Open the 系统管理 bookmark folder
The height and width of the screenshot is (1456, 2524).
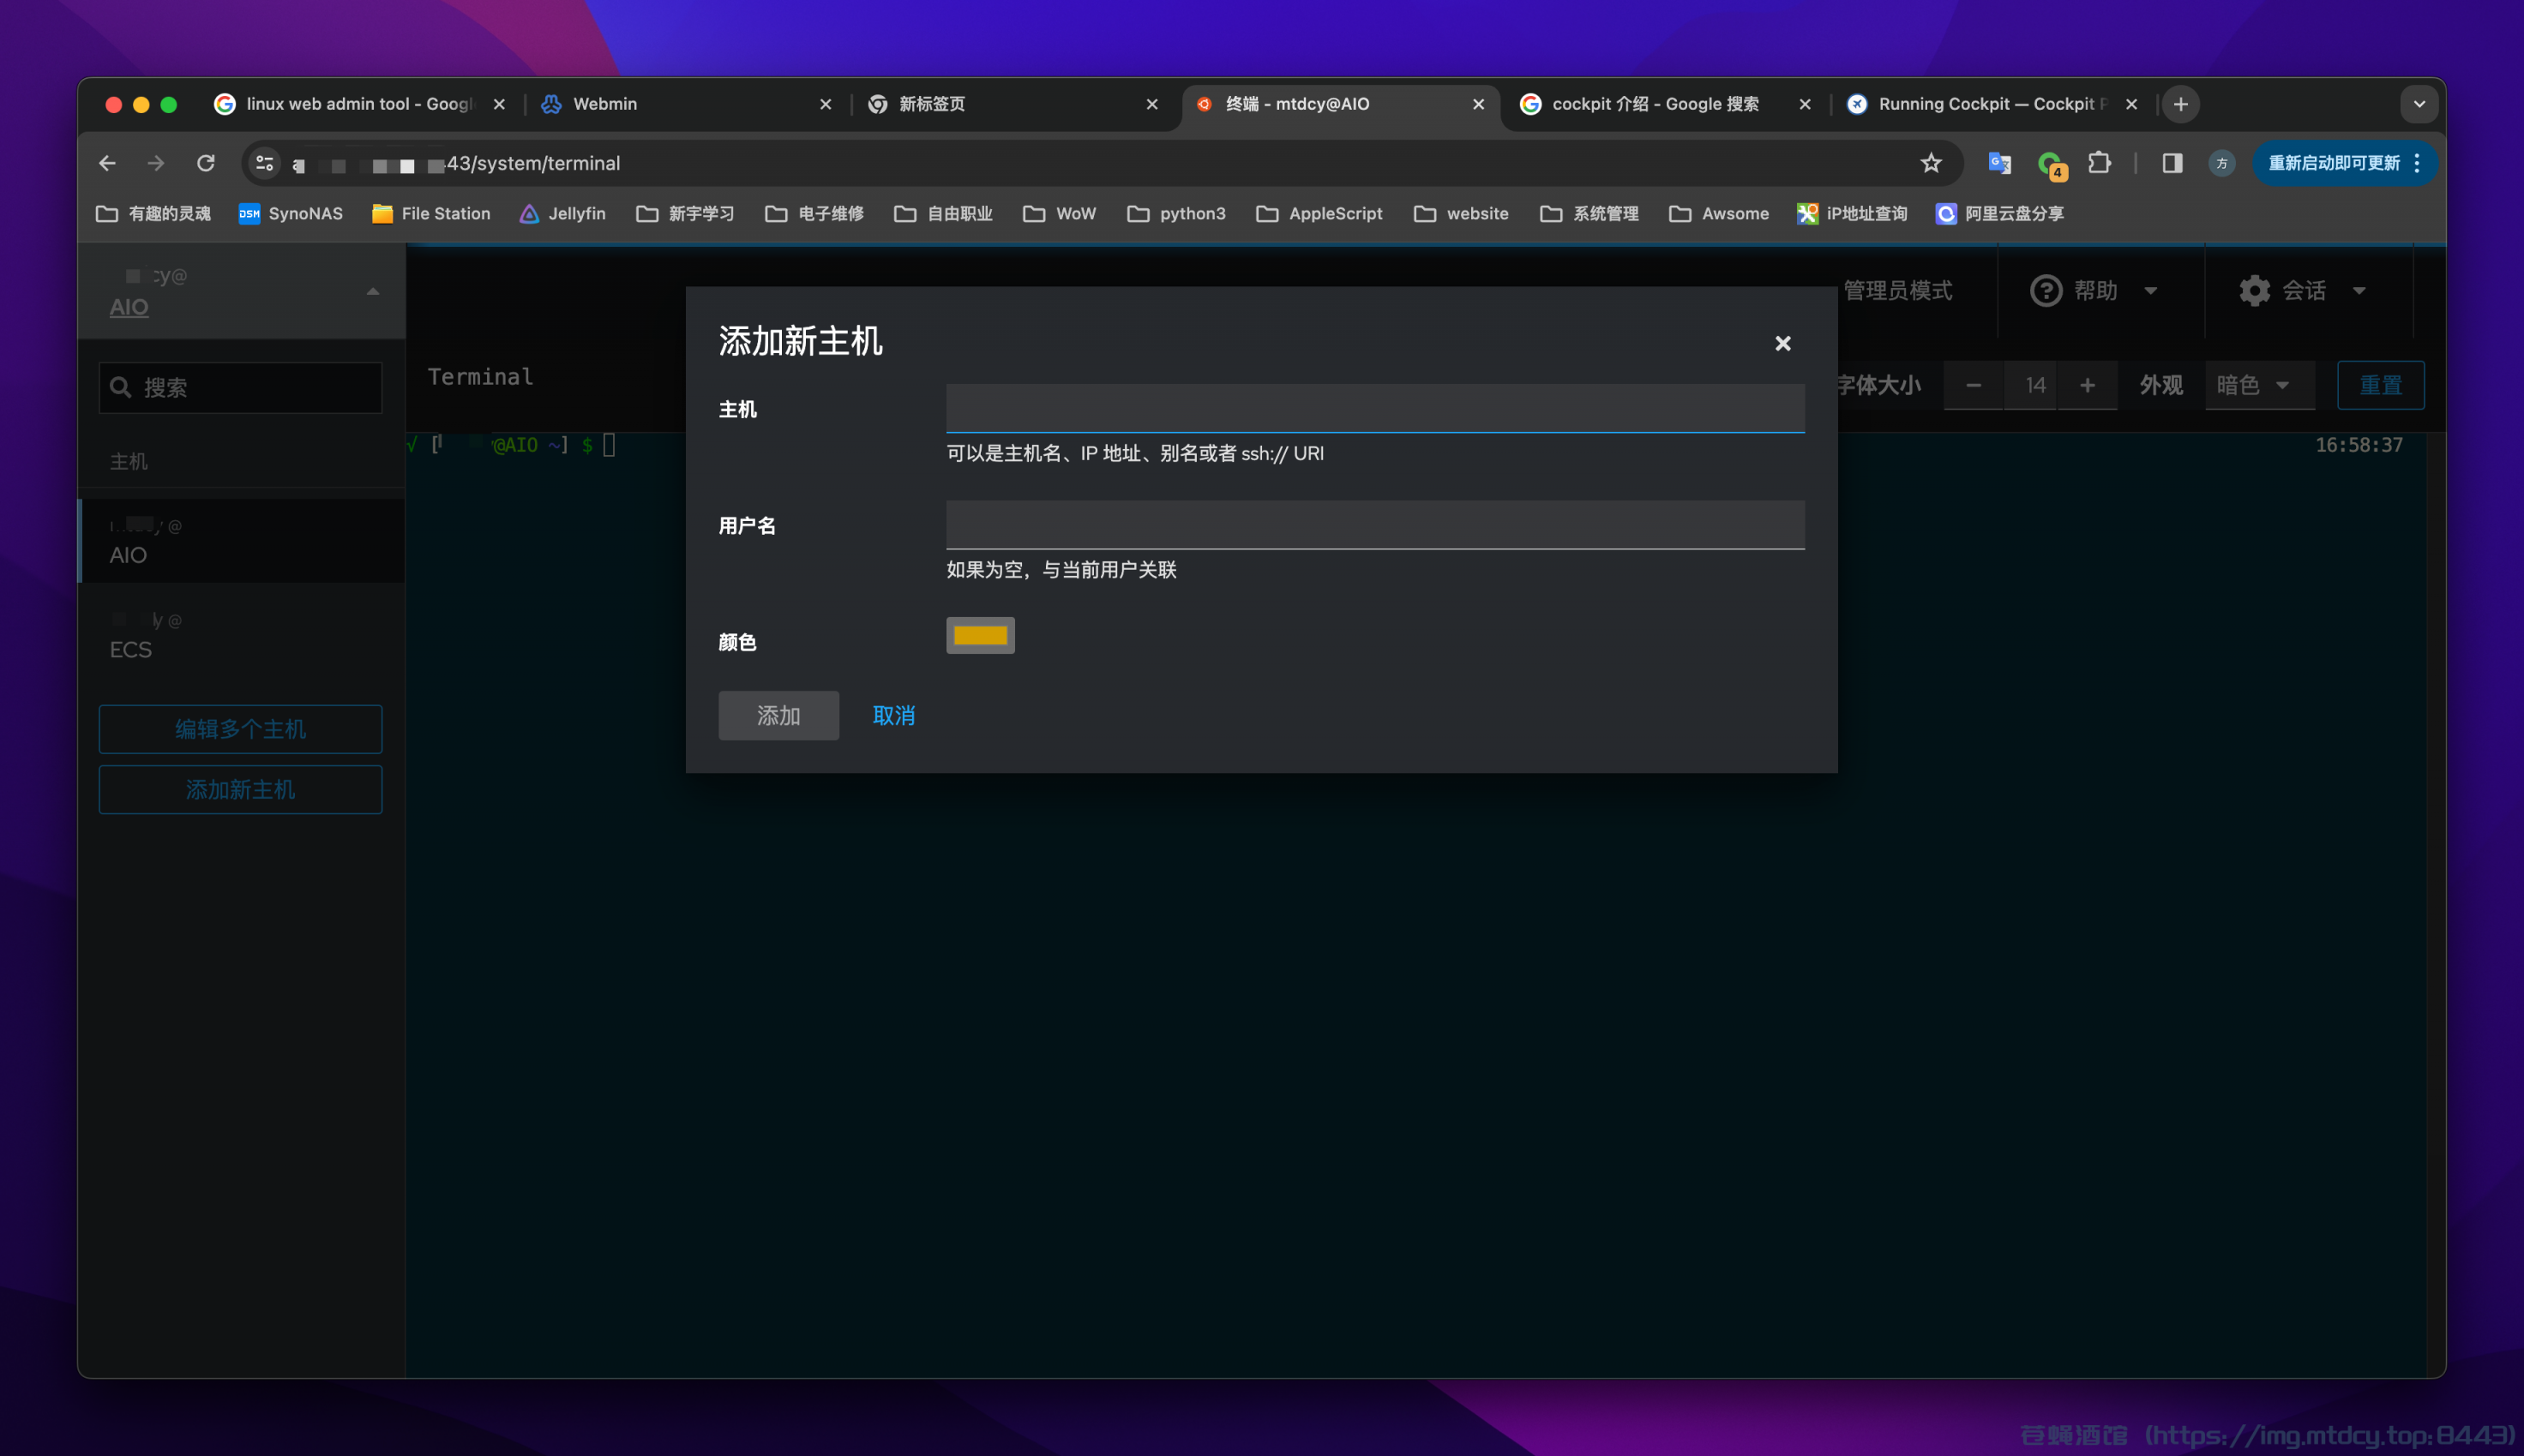[x=1589, y=213]
